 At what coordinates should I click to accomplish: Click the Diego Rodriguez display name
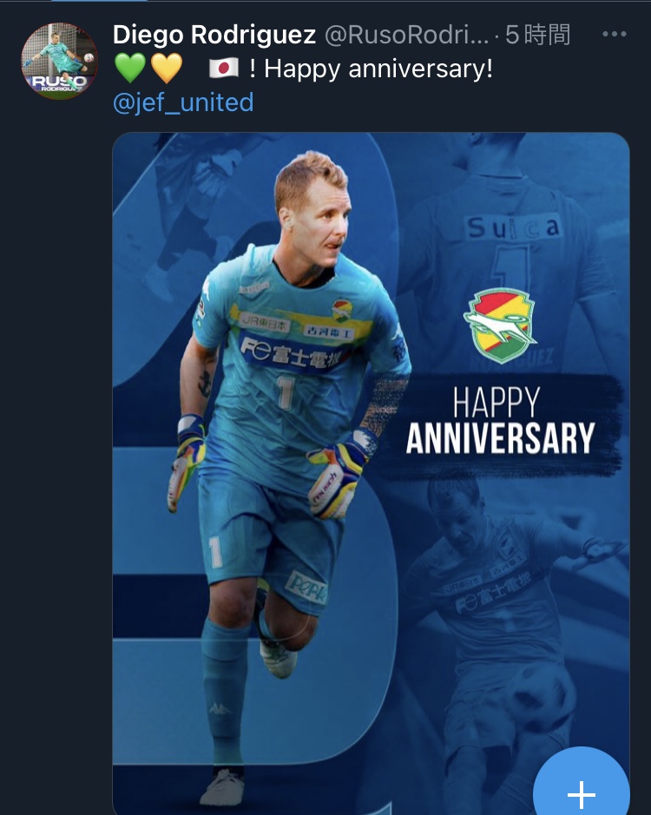[214, 35]
